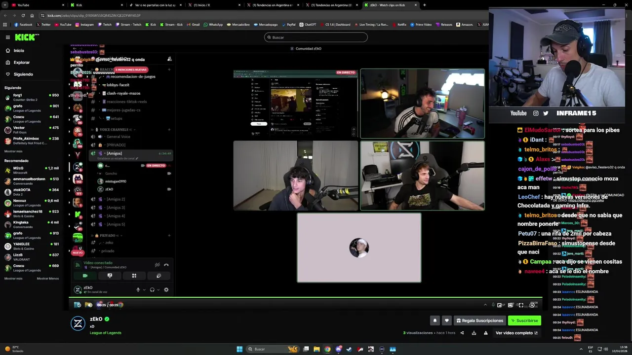The width and height of the screenshot is (632, 355).
Task: Expand Mostrar más under Recomendado list
Action: [13, 279]
